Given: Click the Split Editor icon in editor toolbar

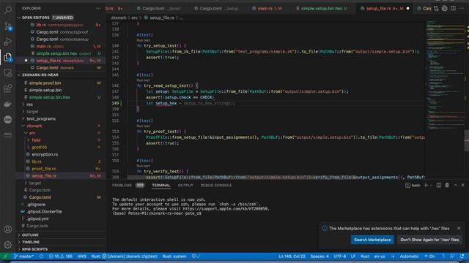Looking at the screenshot, I should 453,8.
